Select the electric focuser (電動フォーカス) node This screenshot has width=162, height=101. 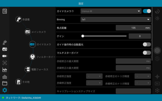click(x=28, y=69)
